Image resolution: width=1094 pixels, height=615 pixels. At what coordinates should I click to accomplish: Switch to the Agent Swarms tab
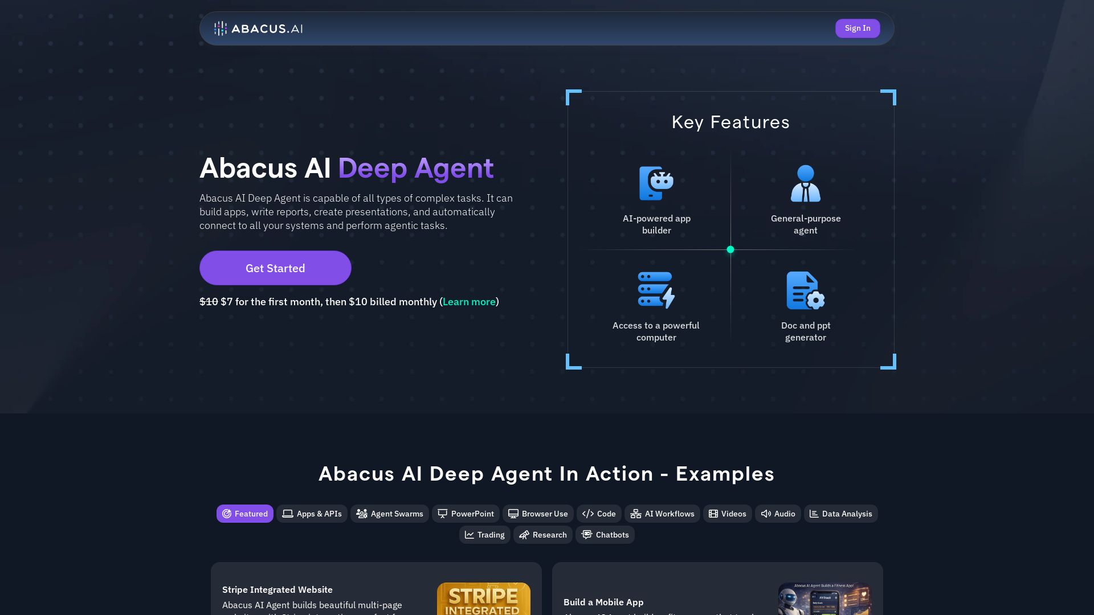click(390, 514)
